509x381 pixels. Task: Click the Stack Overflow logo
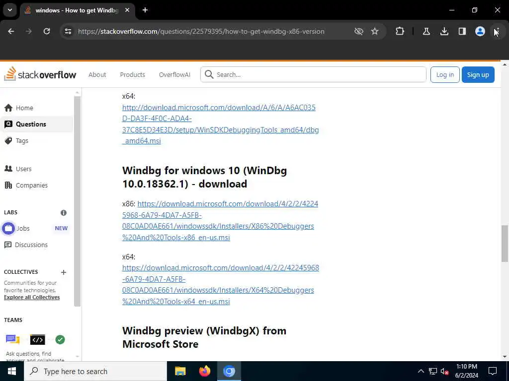(40, 74)
